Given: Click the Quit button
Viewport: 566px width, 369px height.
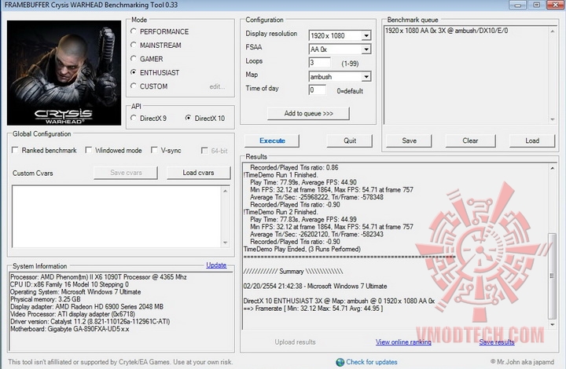Looking at the screenshot, I should pyautogui.click(x=349, y=141).
